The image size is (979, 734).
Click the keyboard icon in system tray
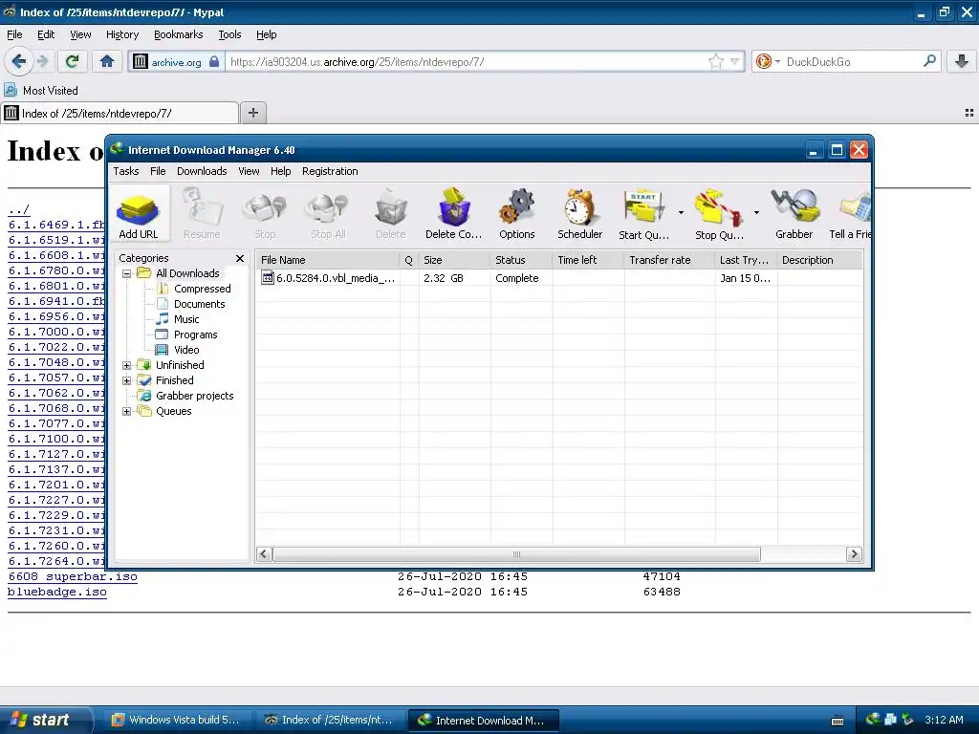pos(838,721)
